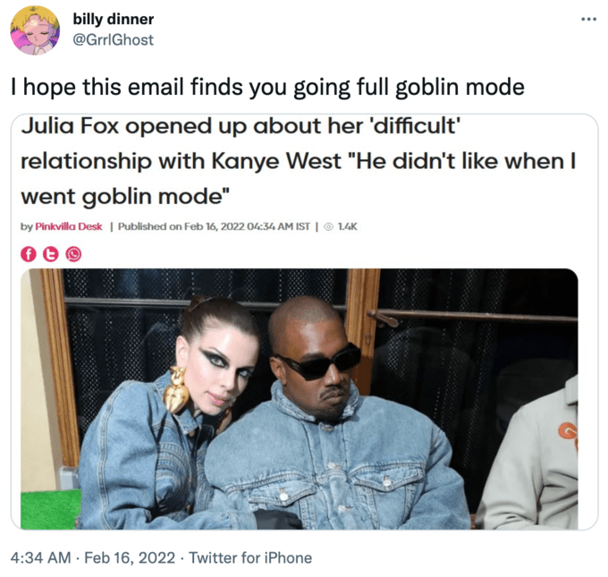Click the 1.4K view count
The height and width of the screenshot is (577, 608).
[348, 226]
